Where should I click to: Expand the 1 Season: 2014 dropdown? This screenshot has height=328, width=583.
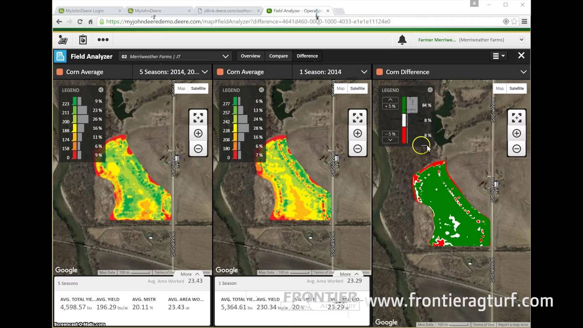point(332,72)
